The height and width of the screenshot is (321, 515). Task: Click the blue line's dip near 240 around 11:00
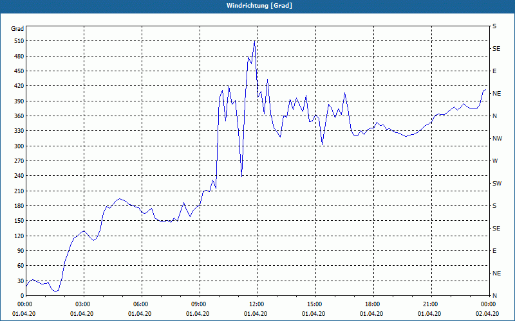point(242,177)
